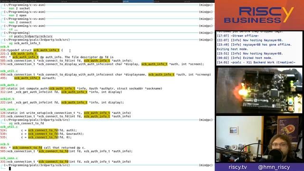Select line 222 _xcb_get_auth_info declaration

pos(62,103)
